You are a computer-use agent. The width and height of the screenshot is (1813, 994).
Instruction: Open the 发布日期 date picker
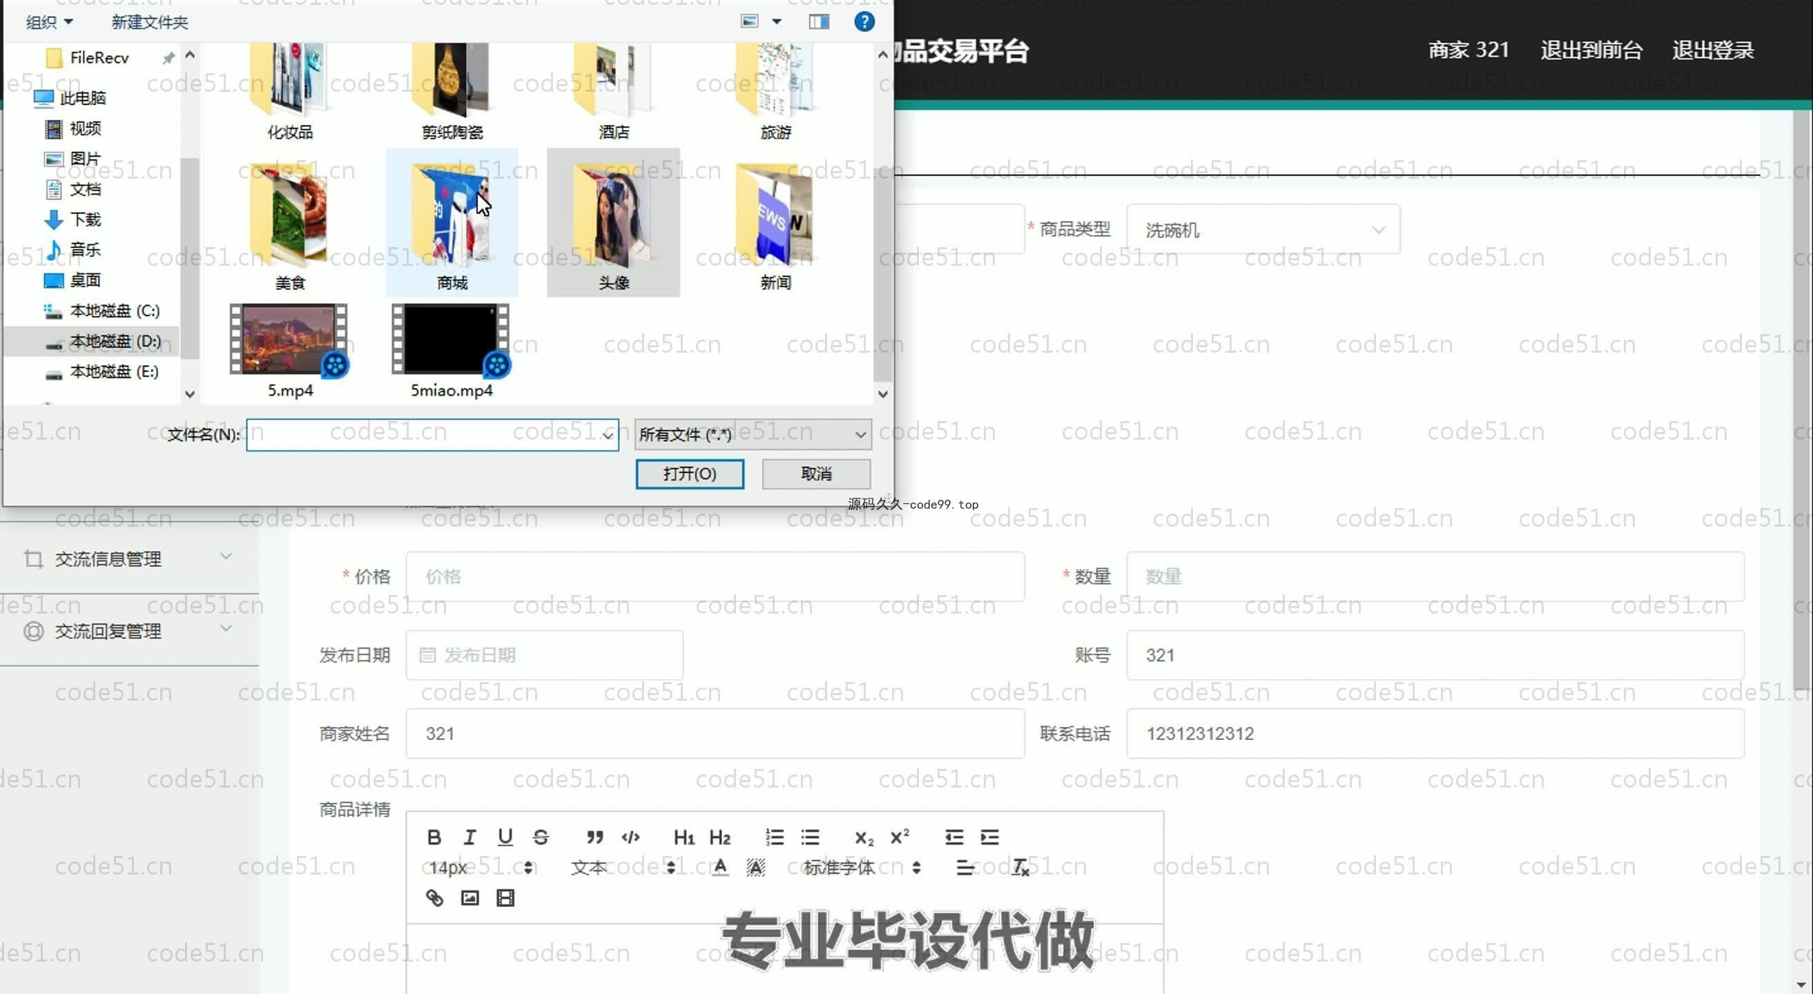[x=544, y=655]
